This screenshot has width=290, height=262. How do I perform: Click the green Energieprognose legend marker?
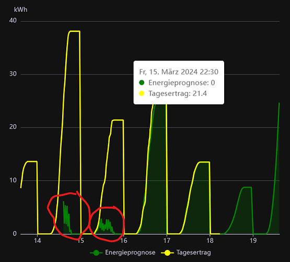tap(96, 253)
